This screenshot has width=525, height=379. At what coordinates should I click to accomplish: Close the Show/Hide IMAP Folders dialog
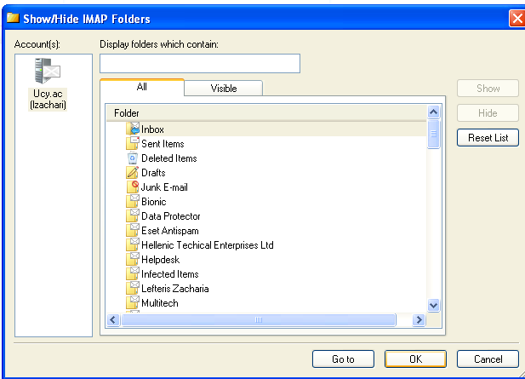[517, 18]
